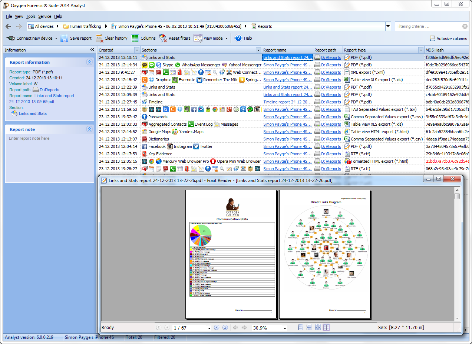The height and width of the screenshot is (344, 472).
Task: Enable continuous page layout in Foxit
Action: click(x=309, y=328)
